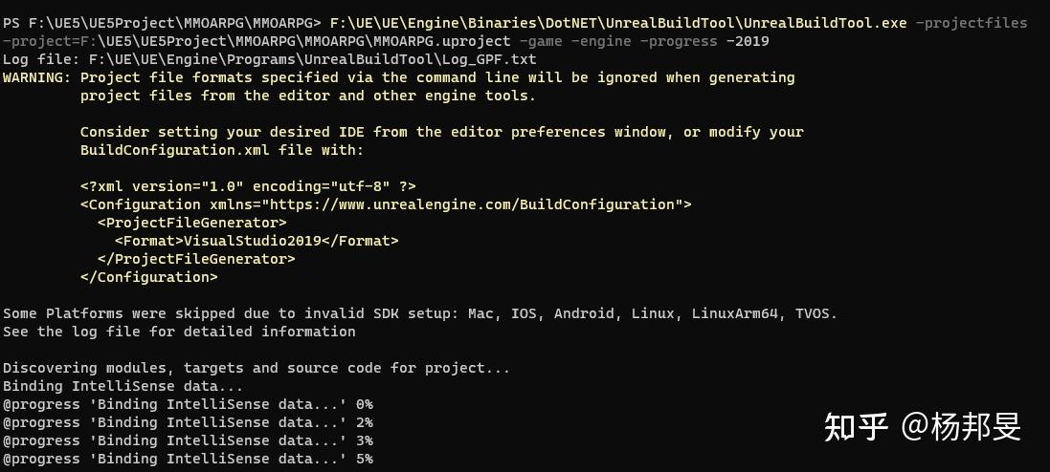Click the -2019 command argument
The width and height of the screenshot is (1050, 472).
[x=748, y=41]
